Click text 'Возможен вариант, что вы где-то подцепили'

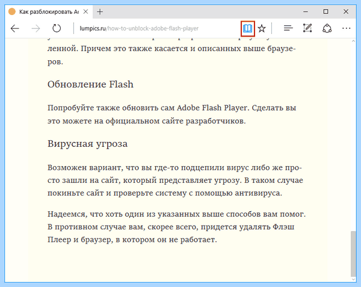(136, 168)
